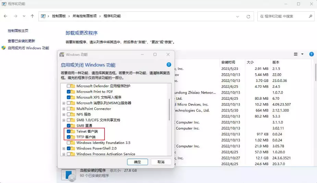This screenshot has width=317, height=183.
Task: Toggle Microsoft Defender 应用程序防护 checkbox
Action: (x=69, y=86)
